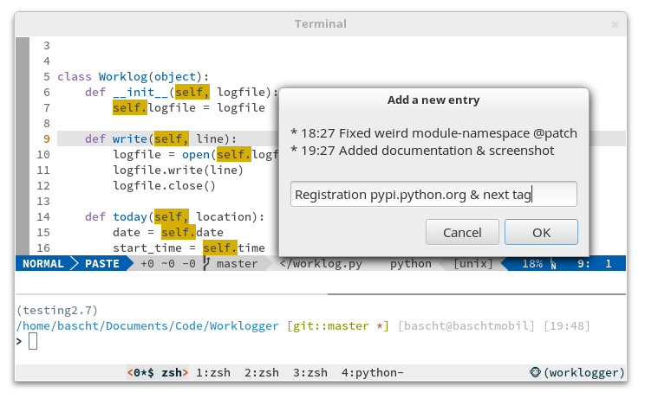Click the git hunk summary +0 ~0 -0
This screenshot has height=399, width=645.
(x=167, y=263)
